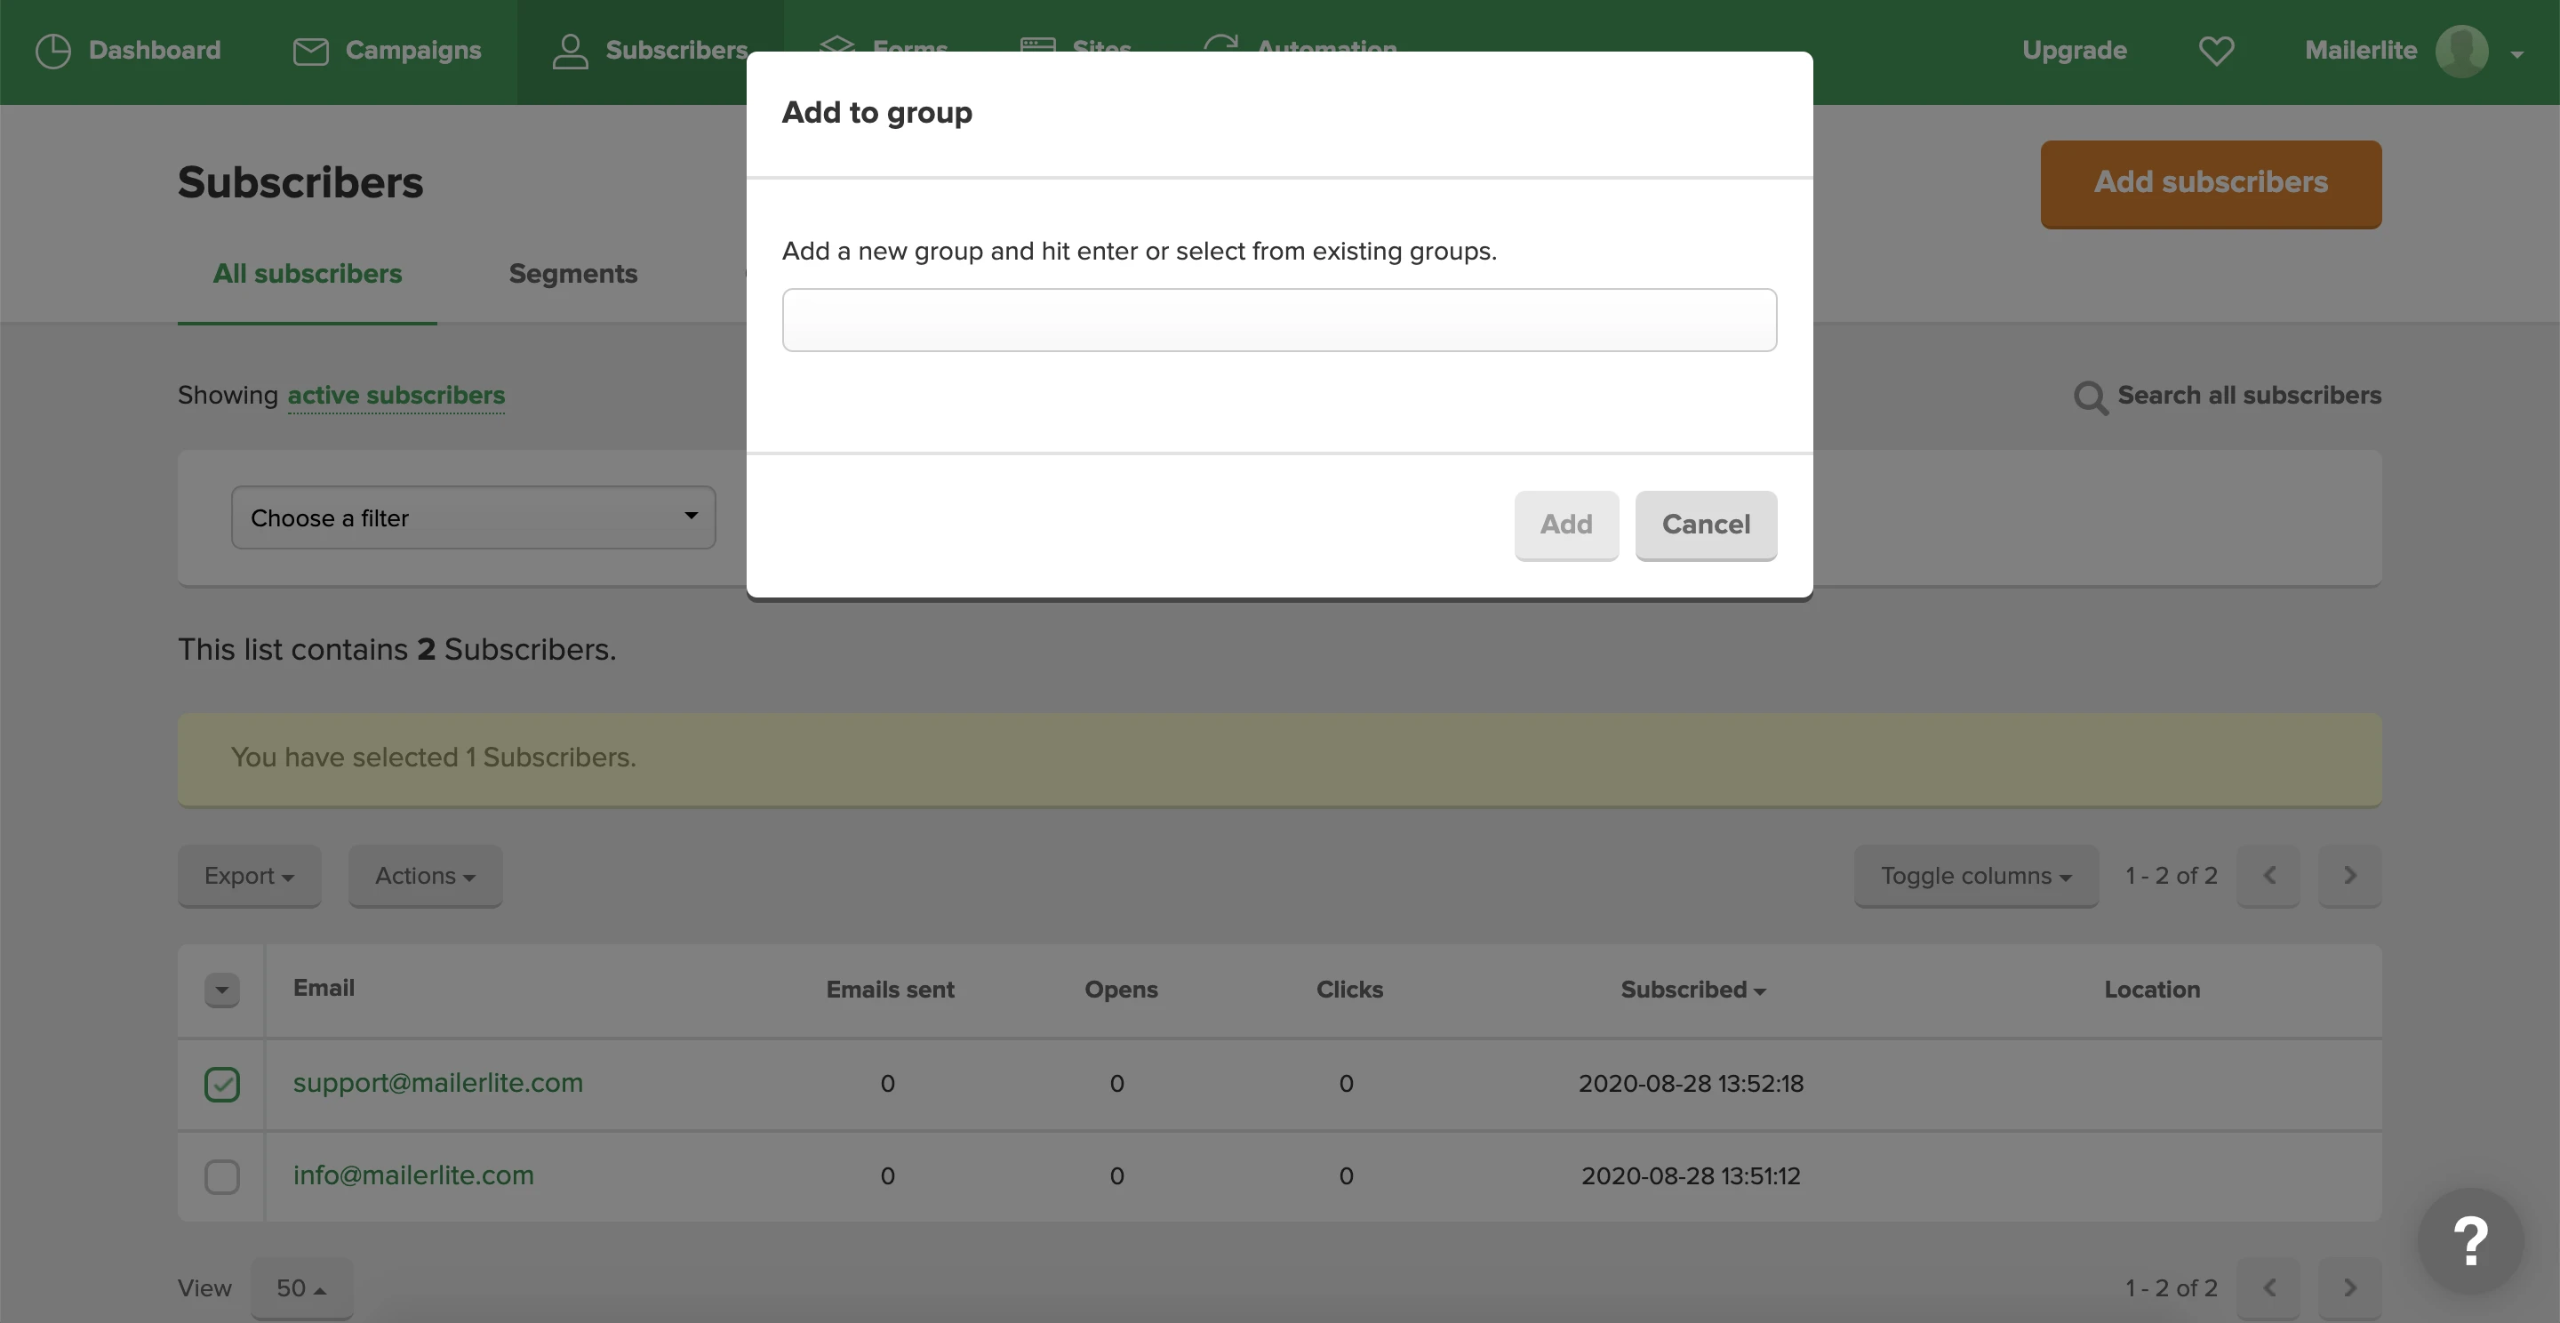Focus the group name input field
Image resolution: width=2560 pixels, height=1323 pixels.
[x=1279, y=320]
